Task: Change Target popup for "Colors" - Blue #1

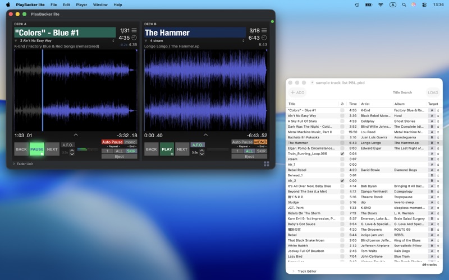Action: (434, 110)
